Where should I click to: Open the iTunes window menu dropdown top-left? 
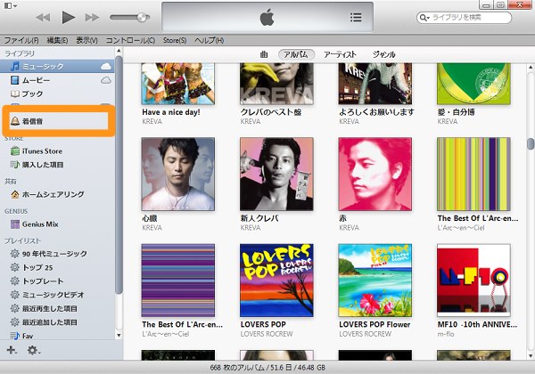click(9, 6)
